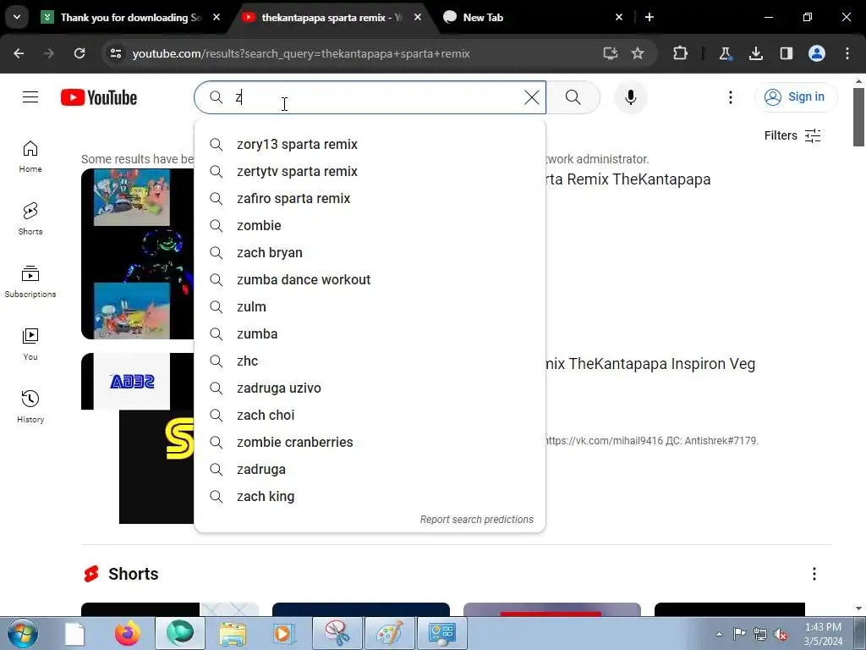866x650 pixels.
Task: Click the install app icon in address bar
Action: [610, 53]
